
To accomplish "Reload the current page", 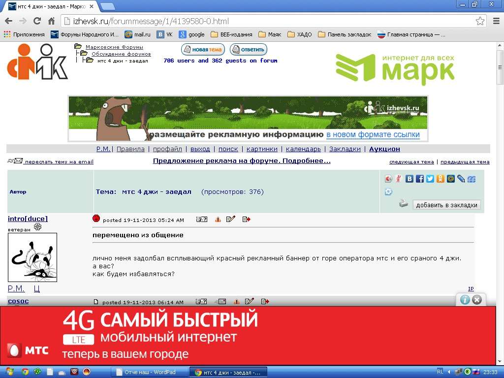I will [37, 21].
